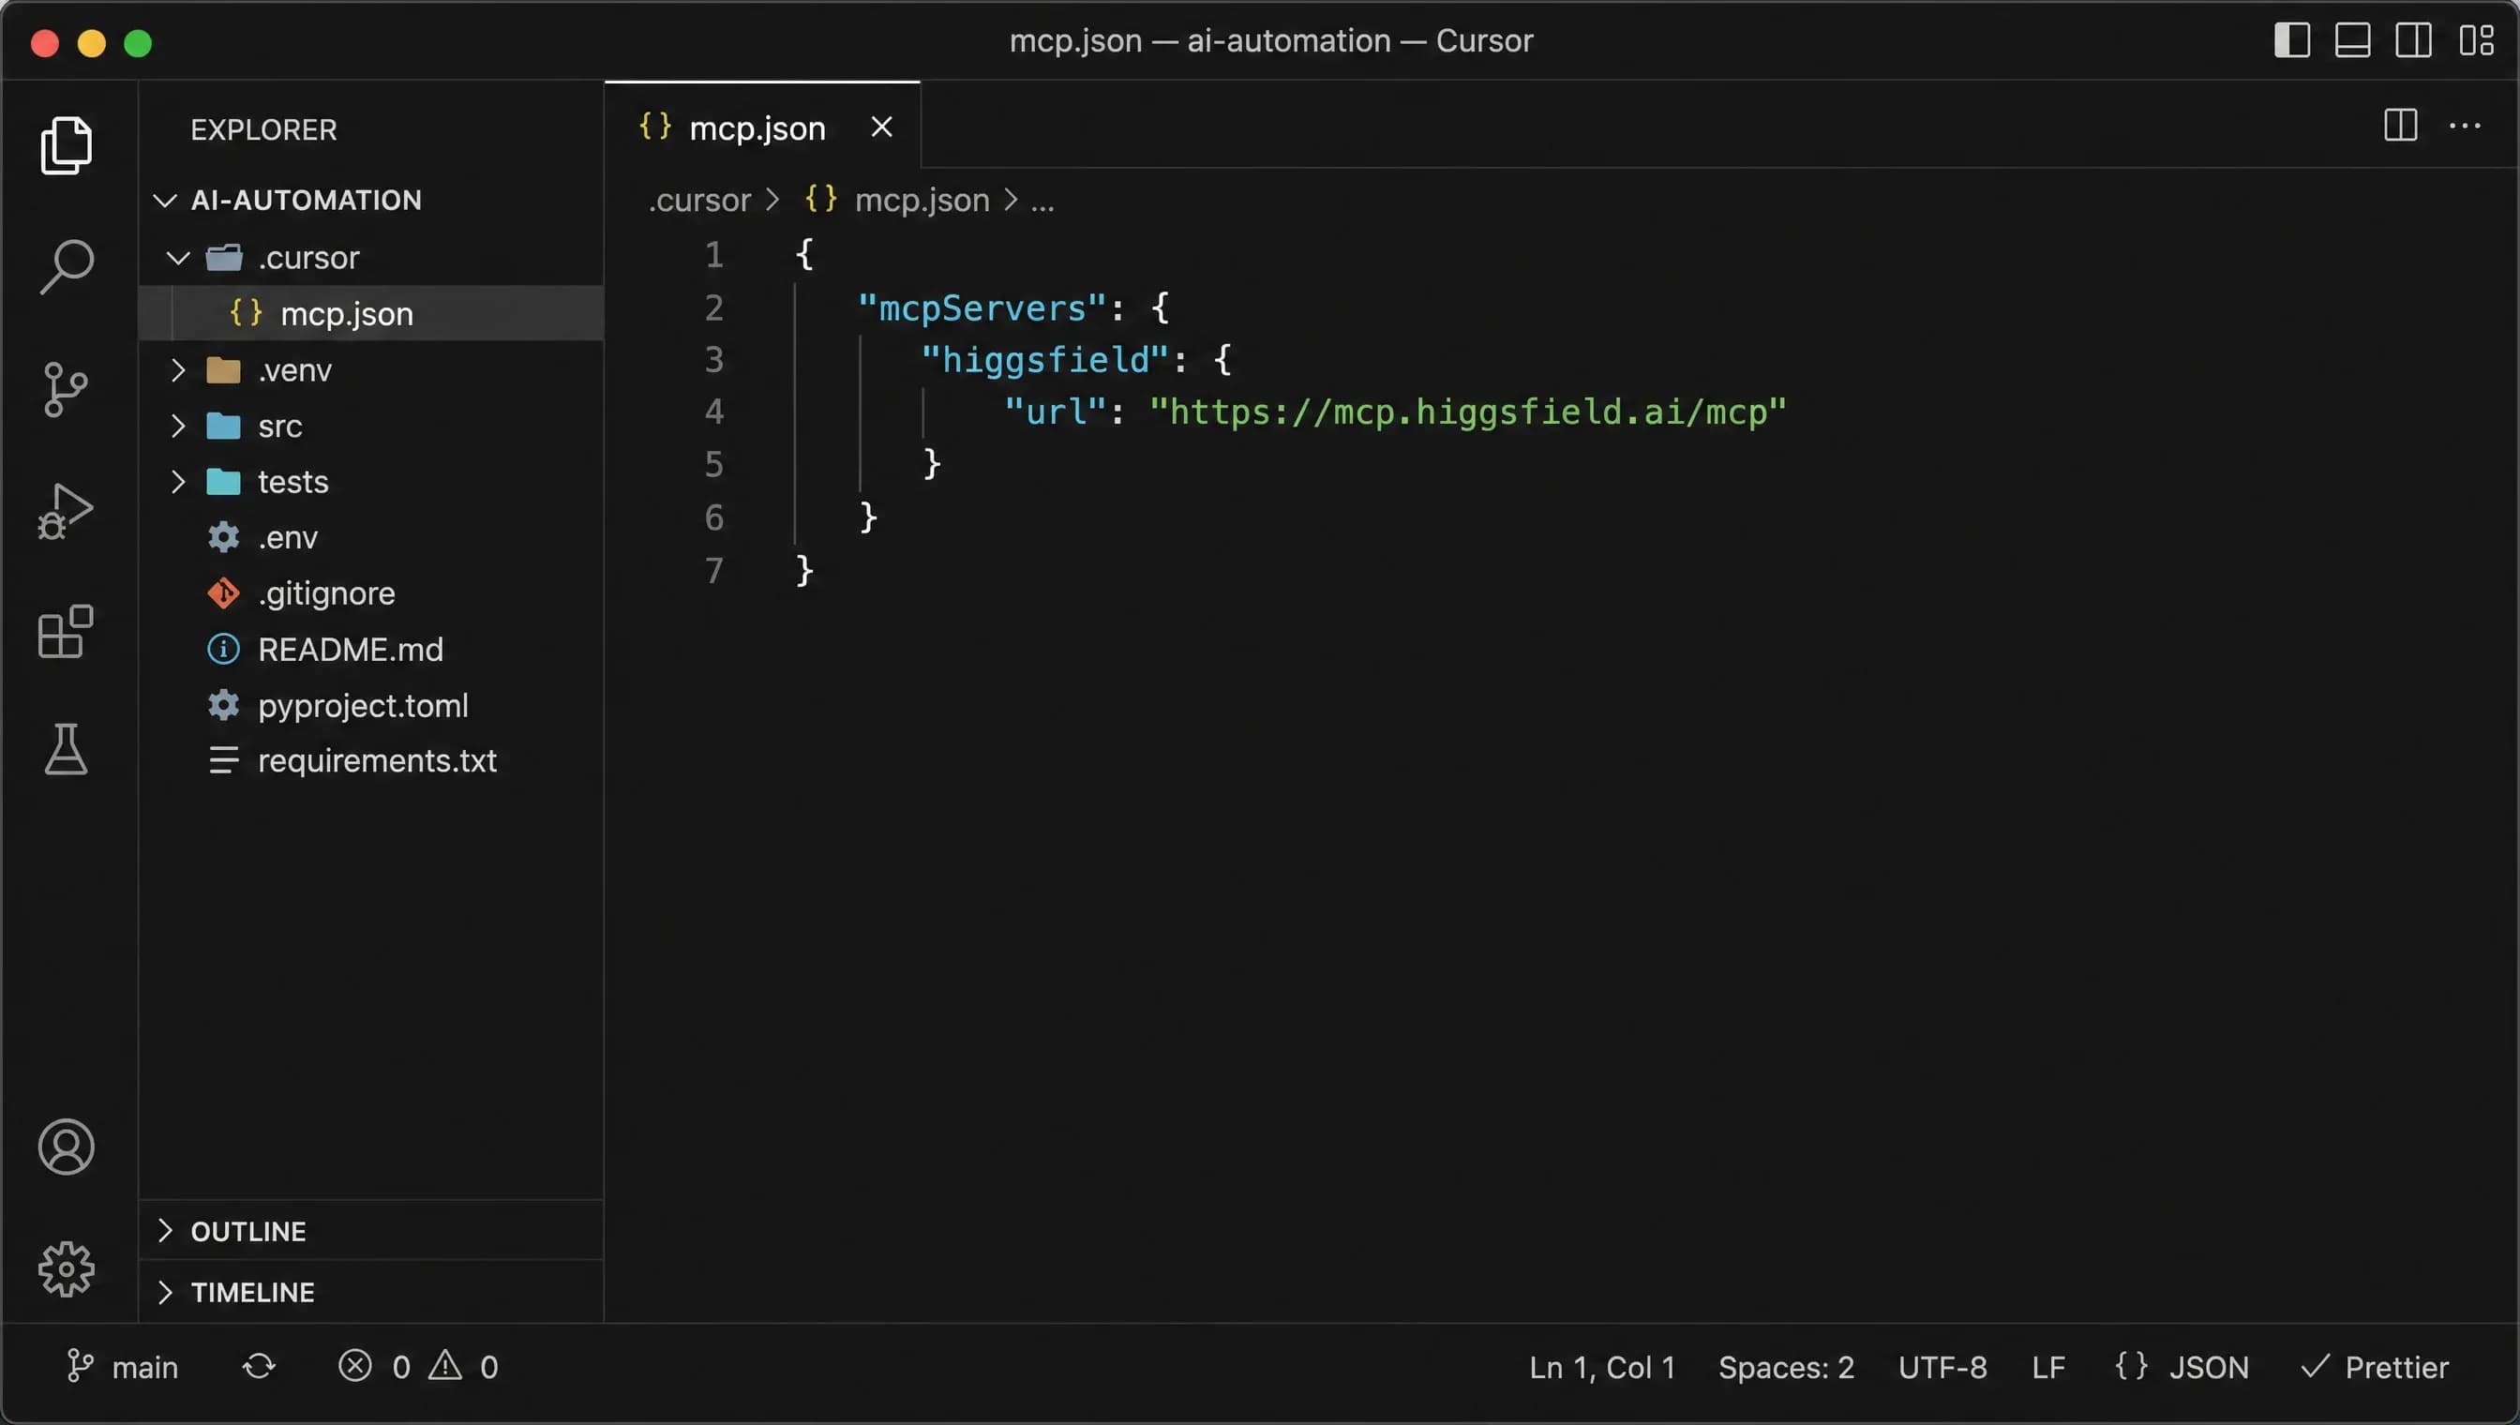2520x1425 pixels.
Task: Expand the .venv folder
Action: coord(178,370)
